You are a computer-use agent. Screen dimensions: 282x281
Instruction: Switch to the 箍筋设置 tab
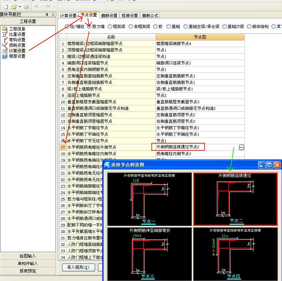109,16
